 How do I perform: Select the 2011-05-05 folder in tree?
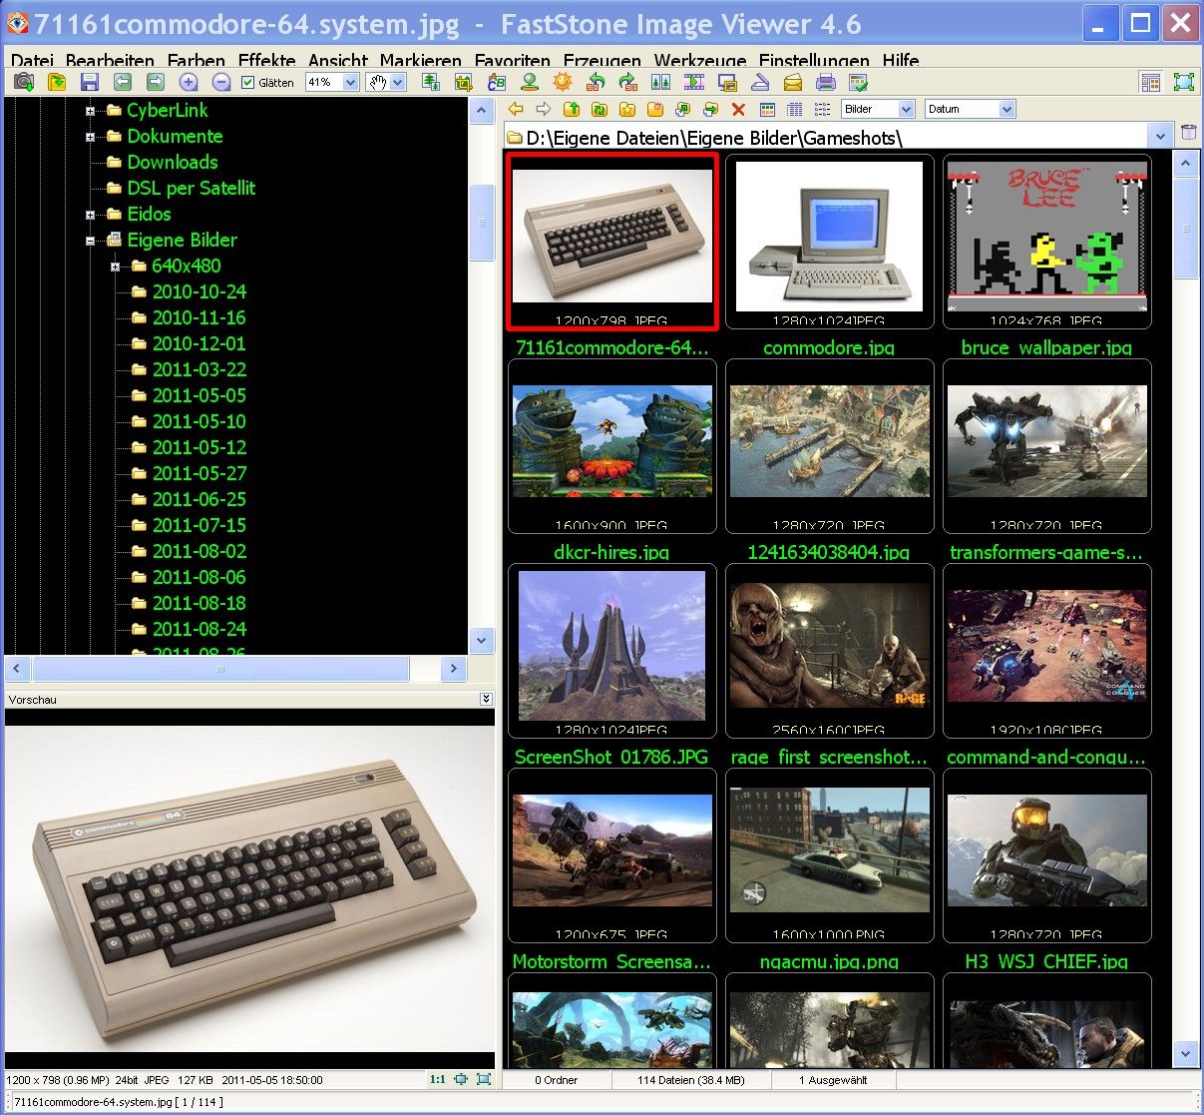click(199, 395)
